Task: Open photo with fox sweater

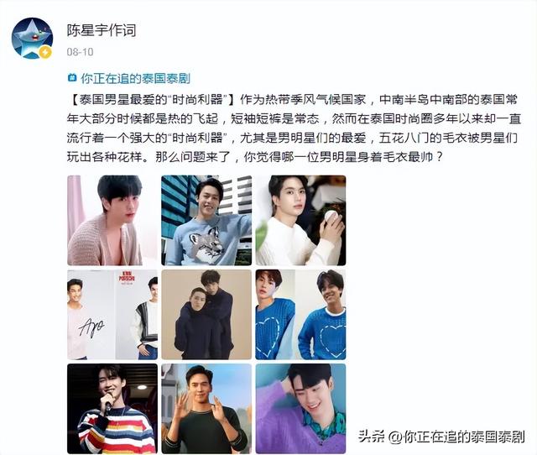Action: click(x=206, y=220)
